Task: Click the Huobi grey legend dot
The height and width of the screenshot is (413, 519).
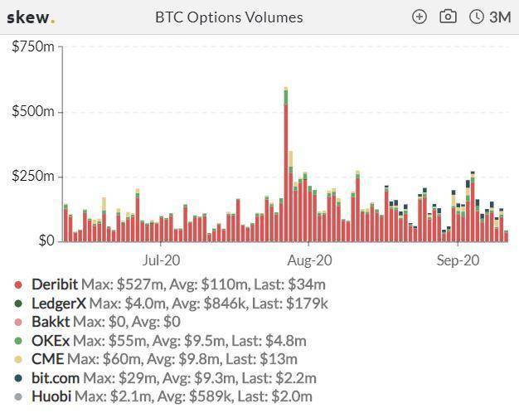Action: pos(18,396)
